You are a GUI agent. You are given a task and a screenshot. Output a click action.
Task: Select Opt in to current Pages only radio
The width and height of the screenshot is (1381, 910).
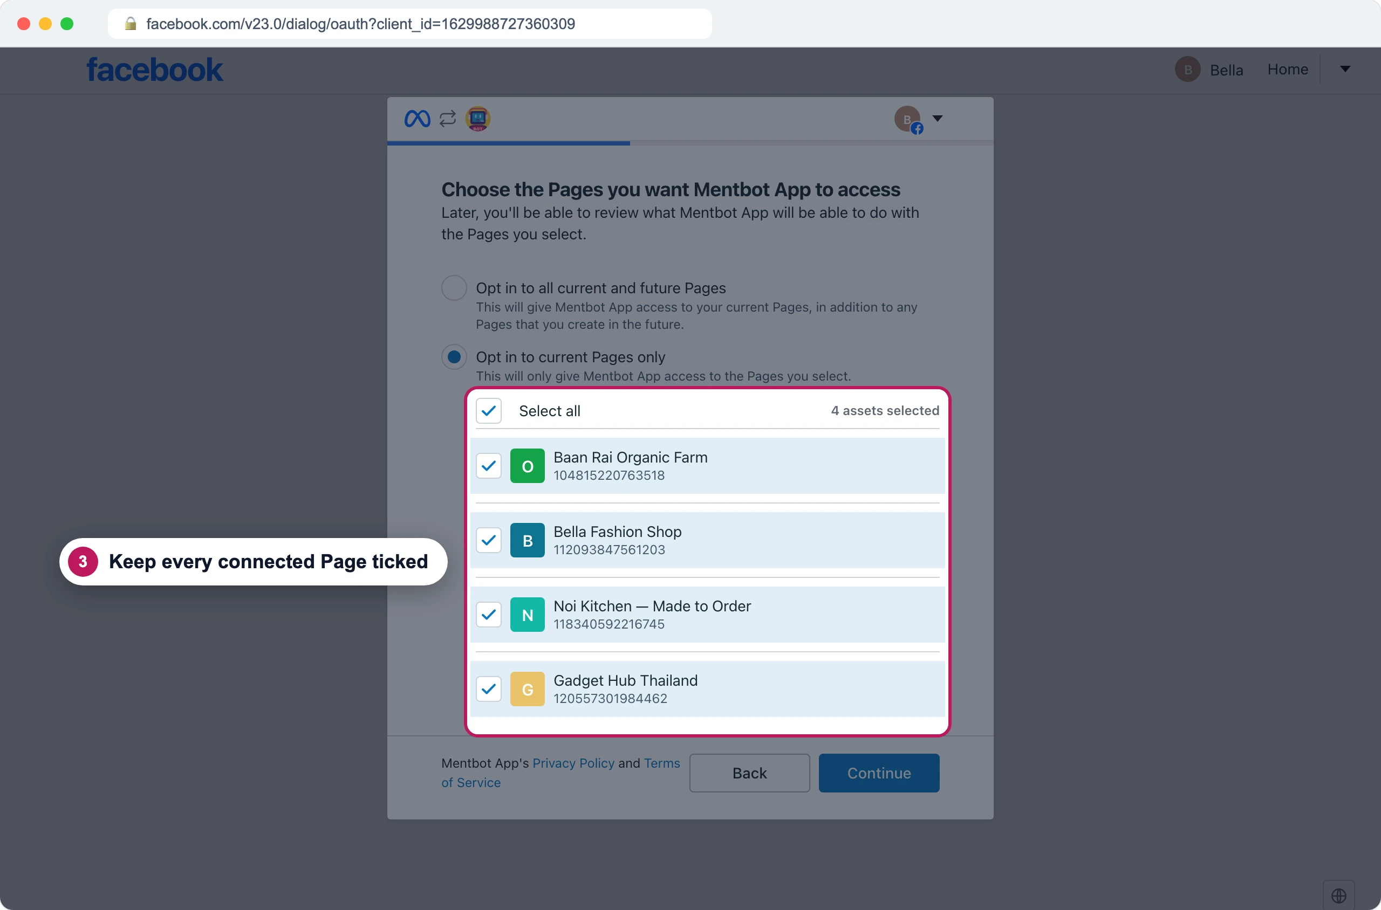pos(454,357)
